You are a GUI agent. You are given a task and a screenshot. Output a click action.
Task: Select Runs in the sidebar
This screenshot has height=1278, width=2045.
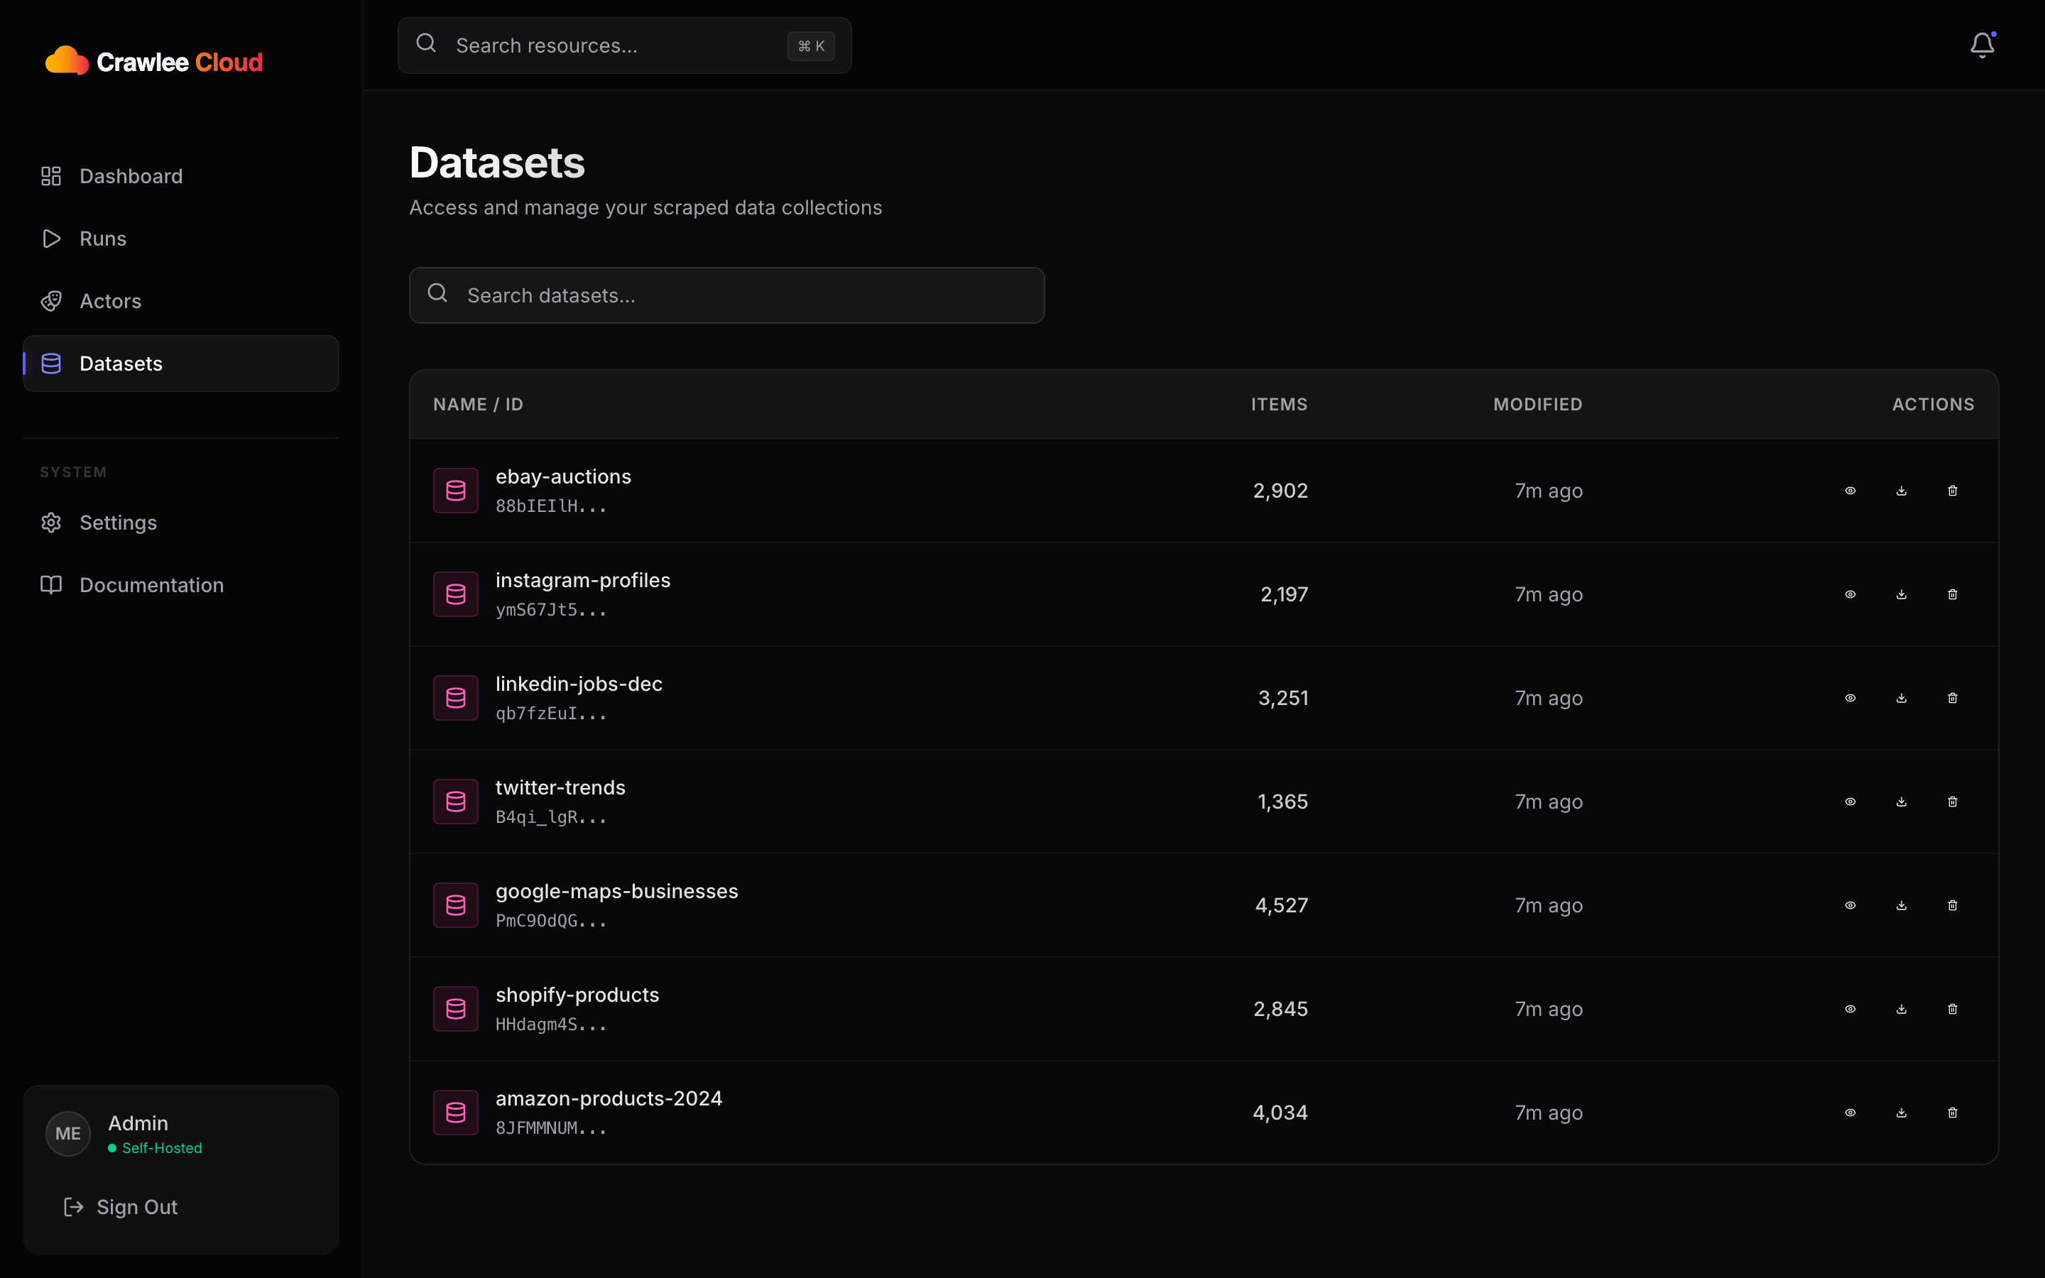103,239
